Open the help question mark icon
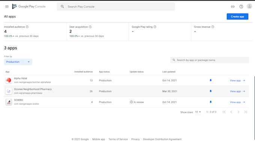 [x=241, y=6]
